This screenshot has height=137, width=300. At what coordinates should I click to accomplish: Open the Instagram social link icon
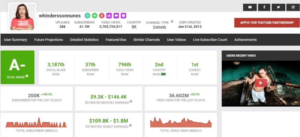293,7
